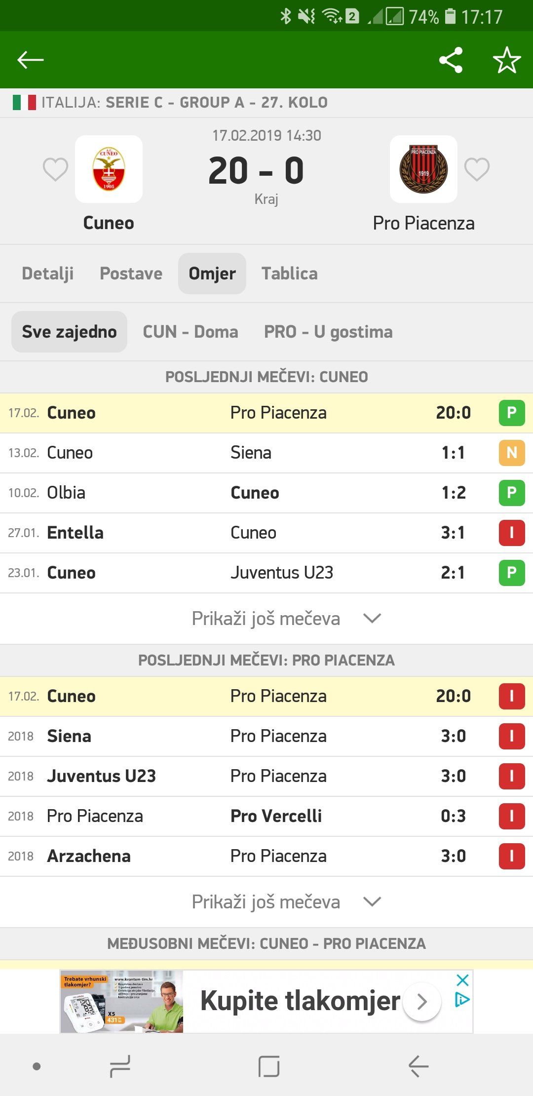533x1096 pixels.
Task: Open the share icon in the header
Action: pos(451,60)
